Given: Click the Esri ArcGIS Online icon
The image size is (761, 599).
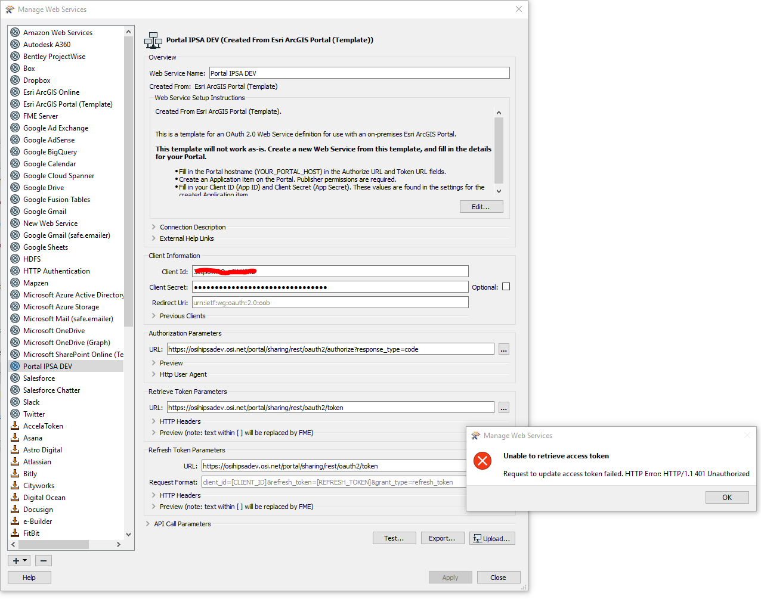Looking at the screenshot, I should click(x=15, y=92).
